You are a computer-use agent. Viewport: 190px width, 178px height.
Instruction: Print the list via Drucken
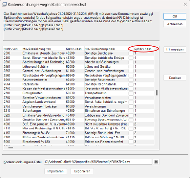tap(175, 78)
